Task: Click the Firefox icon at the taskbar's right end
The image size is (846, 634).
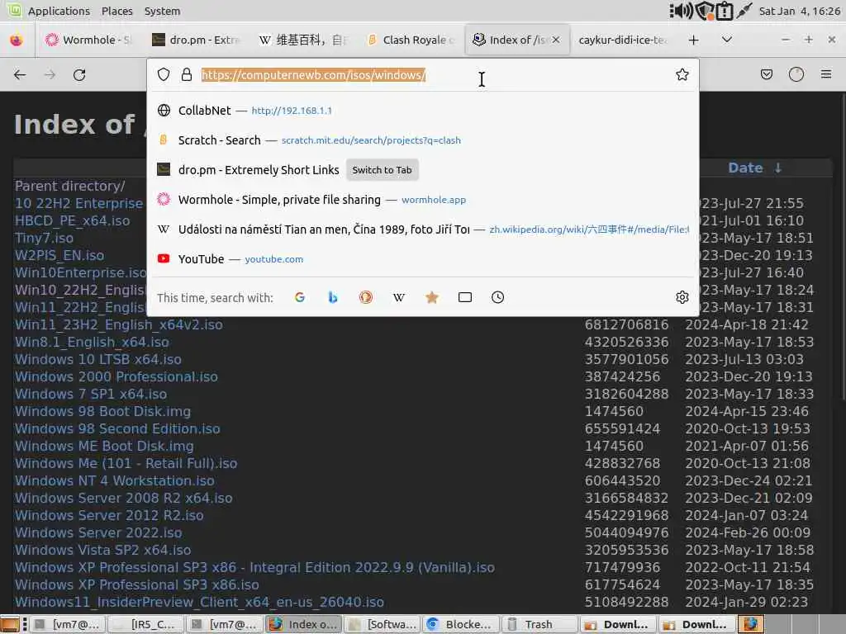Action: [x=751, y=624]
